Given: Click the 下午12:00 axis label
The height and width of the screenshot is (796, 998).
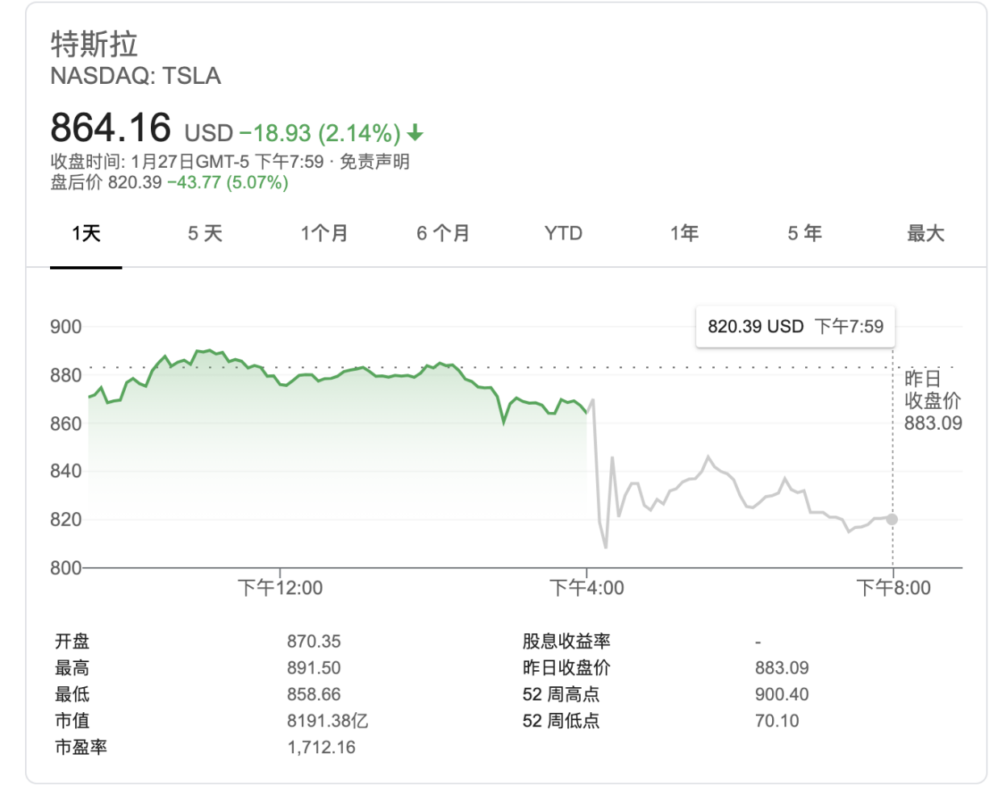Looking at the screenshot, I should point(280,588).
